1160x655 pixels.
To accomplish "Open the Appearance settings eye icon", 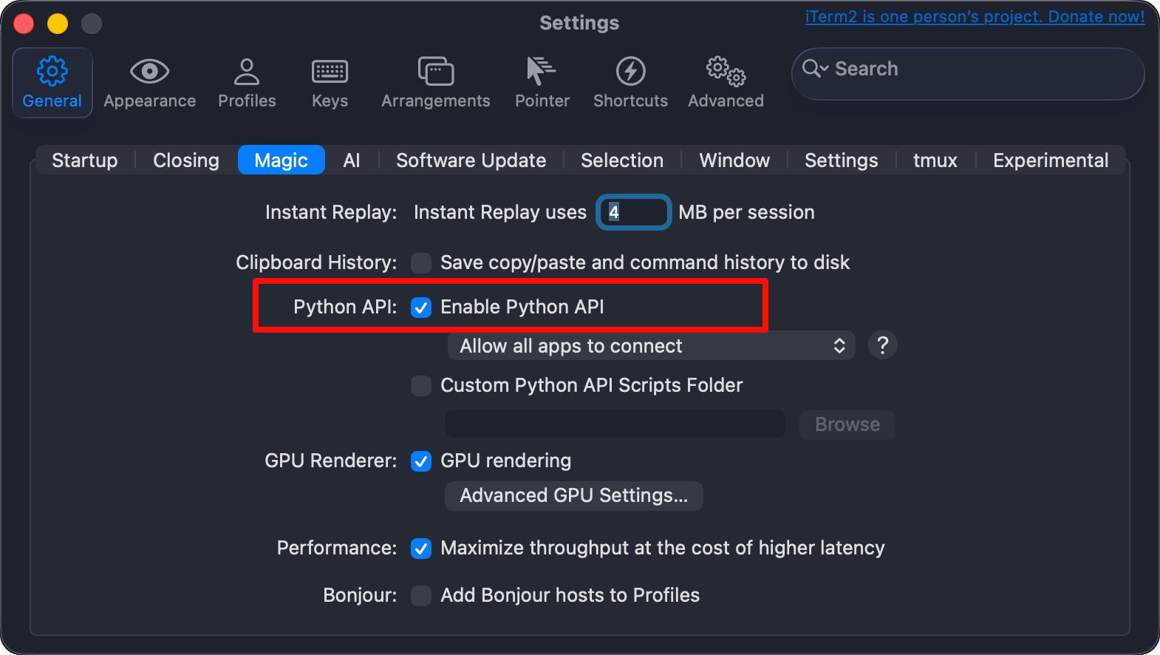I will (x=149, y=72).
